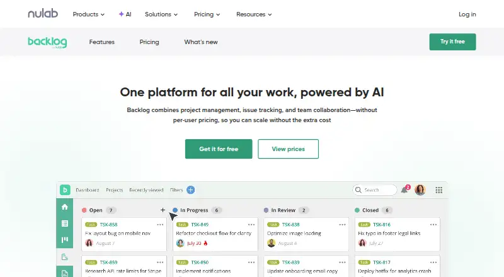Open the TSK-838 issue link
The height and width of the screenshot is (277, 504).
[x=290, y=225]
